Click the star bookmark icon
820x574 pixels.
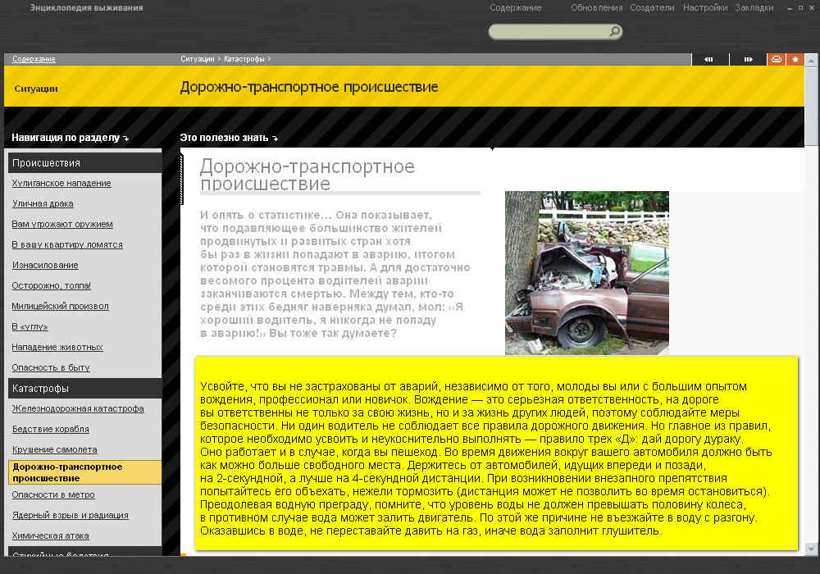[x=795, y=59]
